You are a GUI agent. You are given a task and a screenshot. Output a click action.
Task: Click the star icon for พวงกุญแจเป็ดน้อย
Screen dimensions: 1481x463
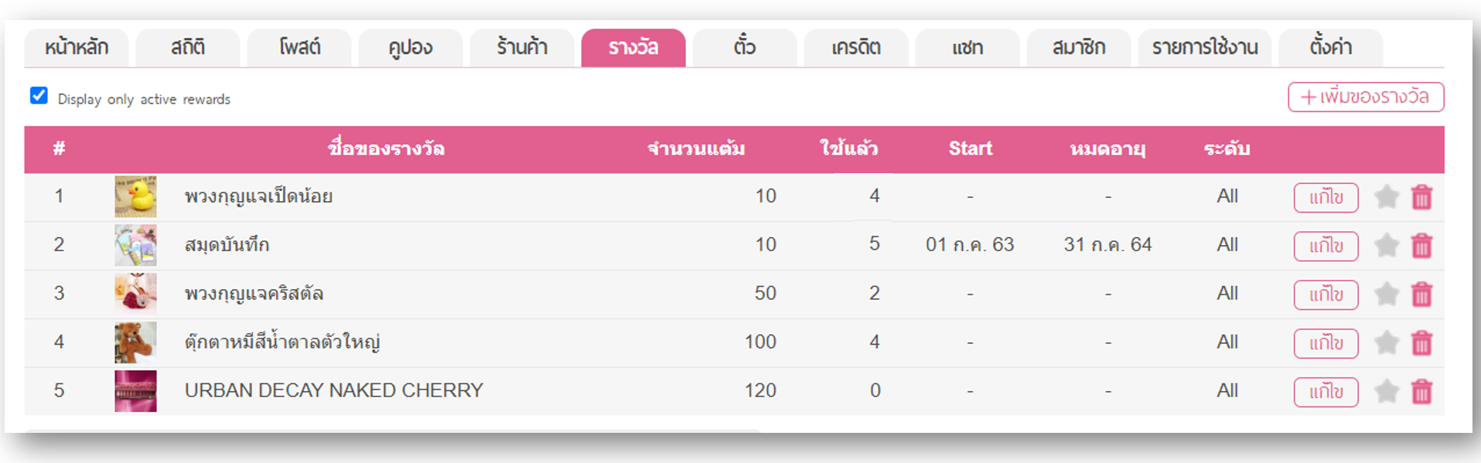point(1386,197)
